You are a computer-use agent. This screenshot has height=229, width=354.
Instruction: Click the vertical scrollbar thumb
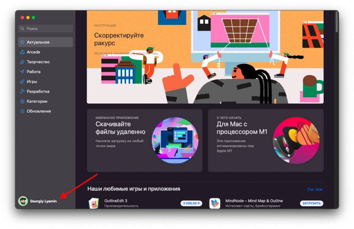337,21
